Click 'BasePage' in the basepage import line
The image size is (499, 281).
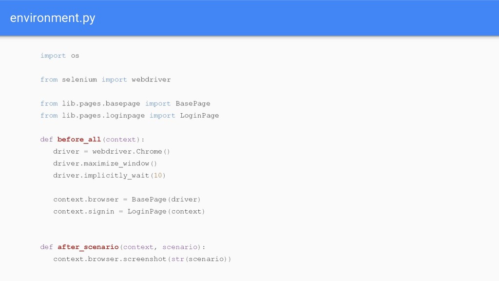(193, 103)
